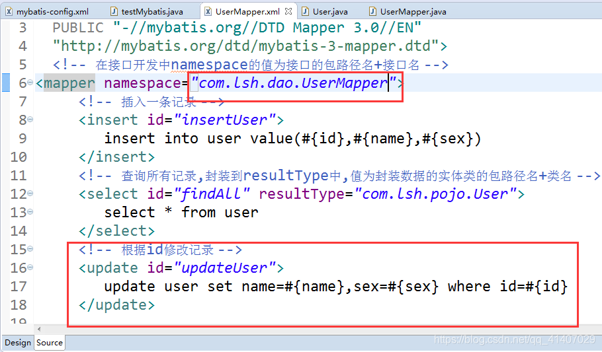
Task: Click line number 9 in the gutter
Action: tap(22, 138)
